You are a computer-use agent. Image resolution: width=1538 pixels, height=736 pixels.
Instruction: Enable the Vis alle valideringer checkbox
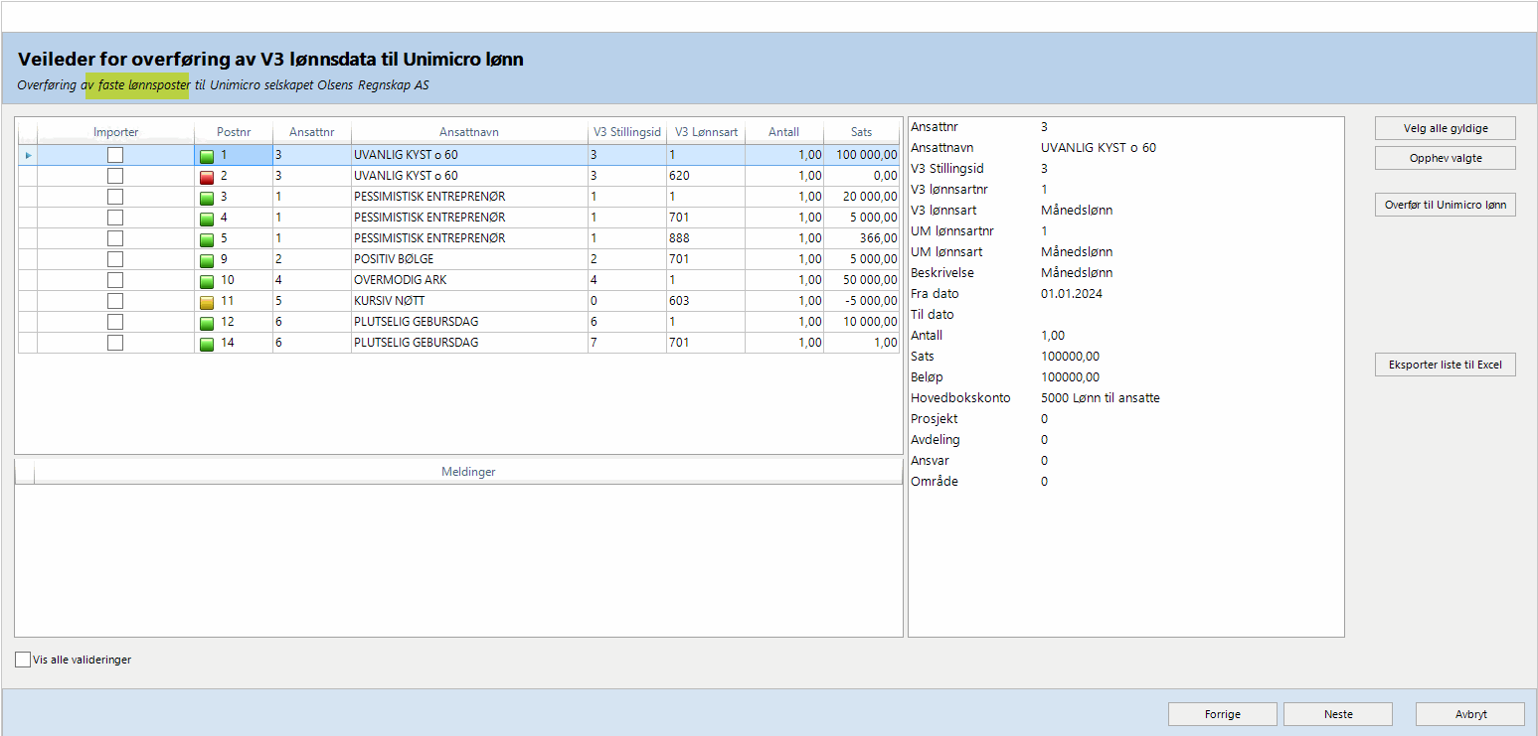[23, 660]
